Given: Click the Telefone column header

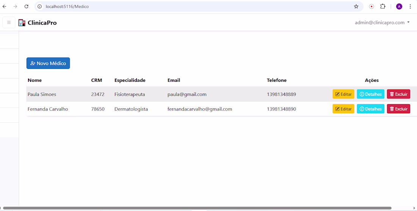Looking at the screenshot, I should pos(277,80).
